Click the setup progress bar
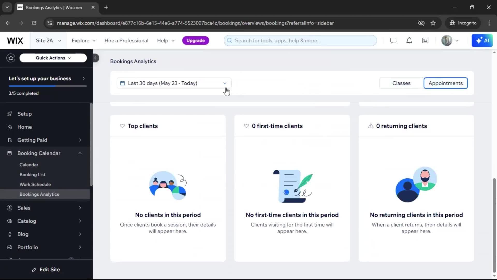 [48, 86]
